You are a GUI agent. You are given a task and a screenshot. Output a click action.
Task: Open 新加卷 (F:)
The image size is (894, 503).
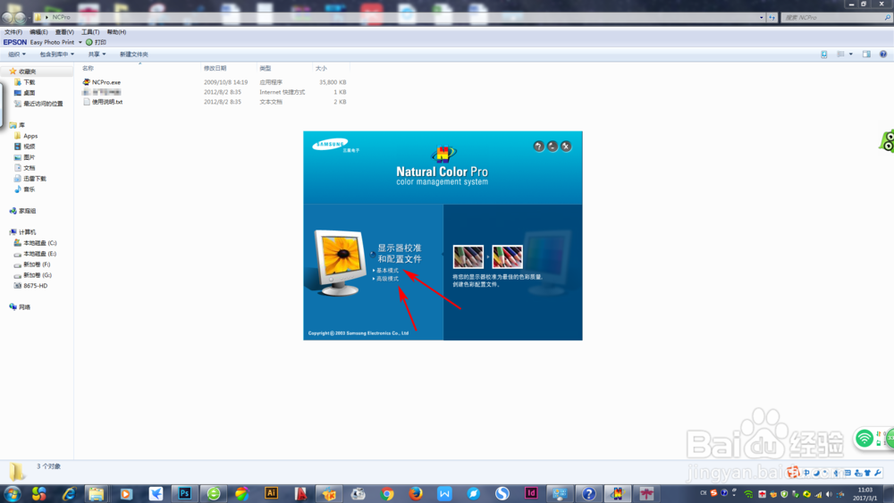[x=37, y=264]
